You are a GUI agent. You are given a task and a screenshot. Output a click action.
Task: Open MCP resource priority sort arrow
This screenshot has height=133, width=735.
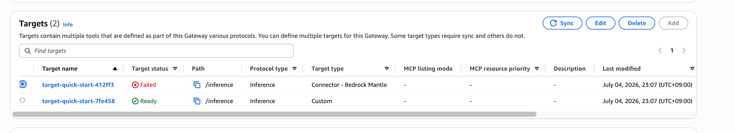[x=537, y=69]
